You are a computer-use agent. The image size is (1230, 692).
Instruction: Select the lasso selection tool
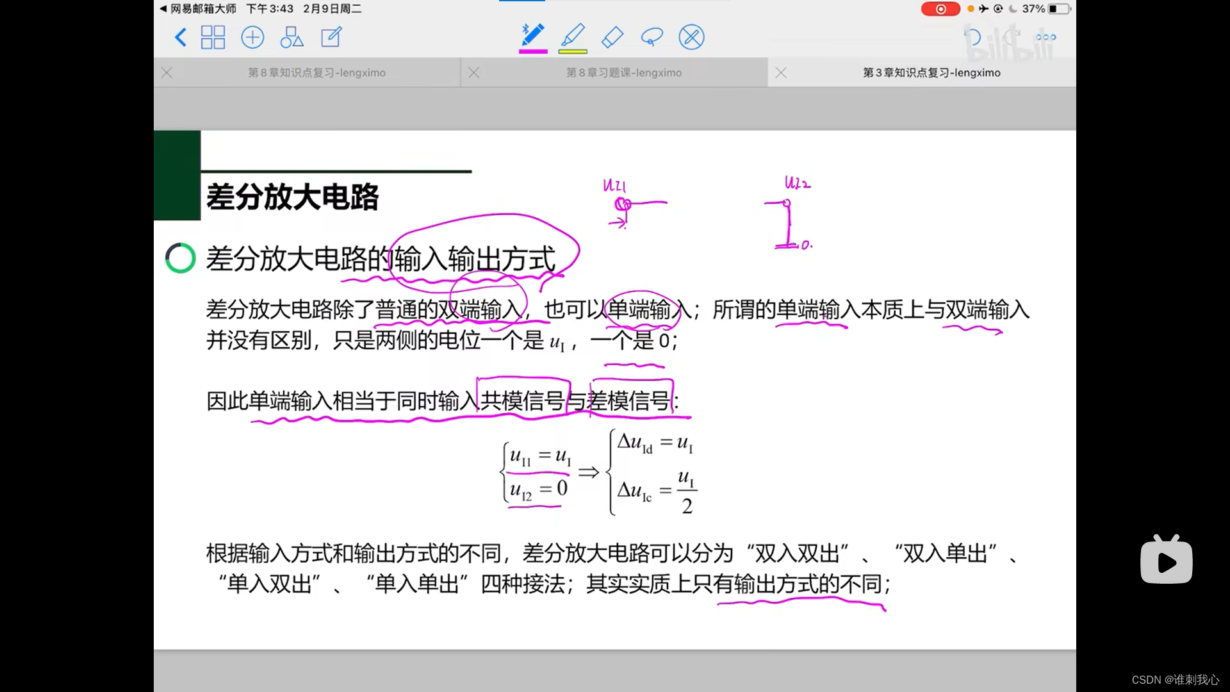652,37
